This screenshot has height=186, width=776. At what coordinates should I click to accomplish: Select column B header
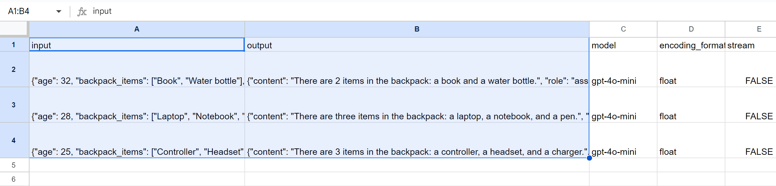(x=417, y=29)
